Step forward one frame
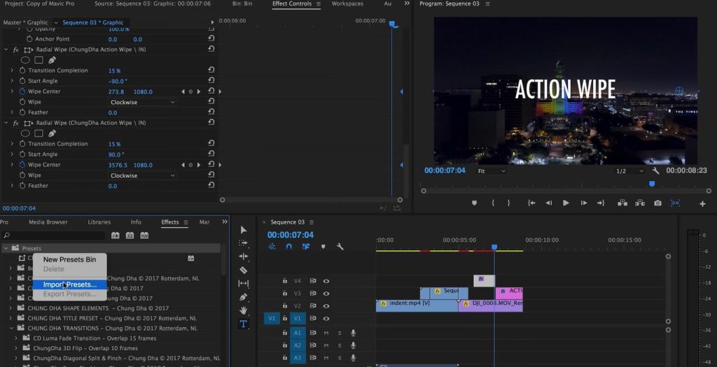Image resolution: width=717 pixels, height=367 pixels. click(583, 203)
